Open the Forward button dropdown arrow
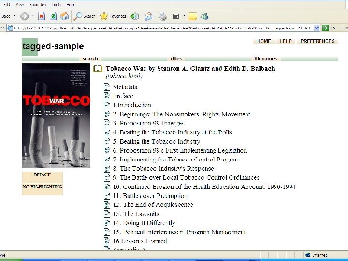The image size is (348, 261). (33, 16)
